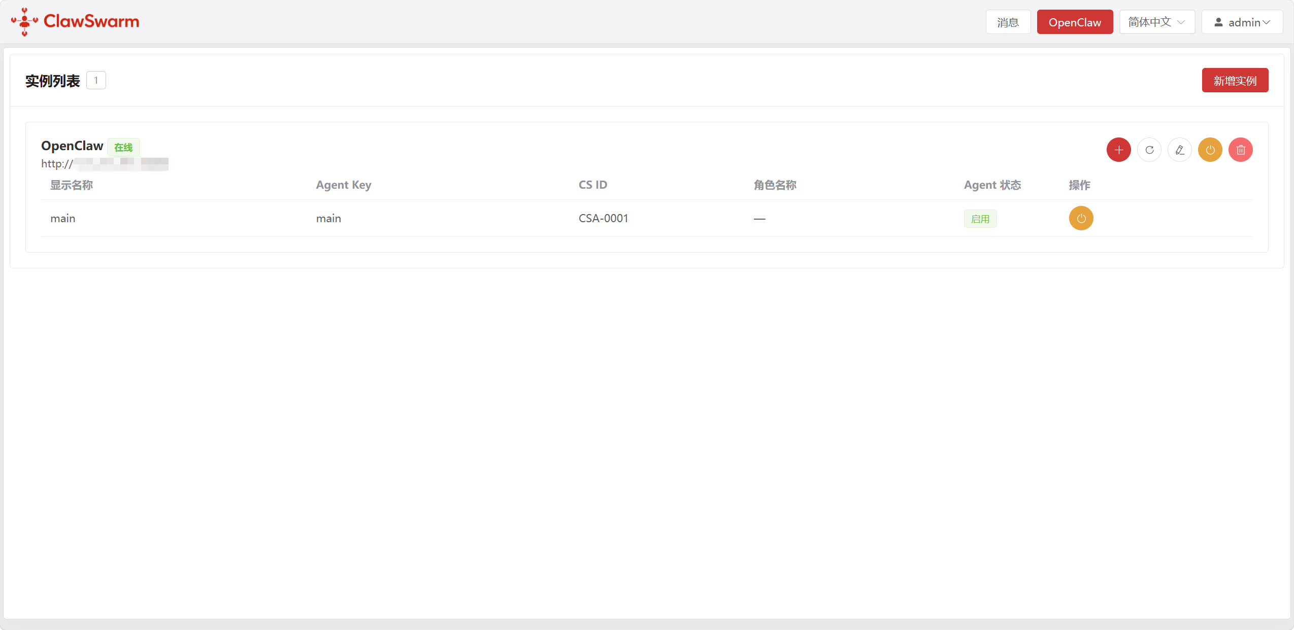Screen dimensions: 1294x630
Task: Open the 消息 messages tab
Action: [x=1008, y=22]
